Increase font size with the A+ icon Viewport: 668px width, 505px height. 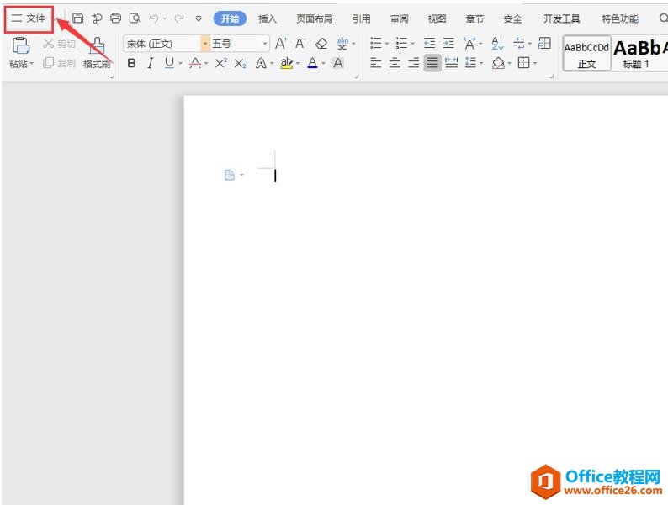pos(281,44)
